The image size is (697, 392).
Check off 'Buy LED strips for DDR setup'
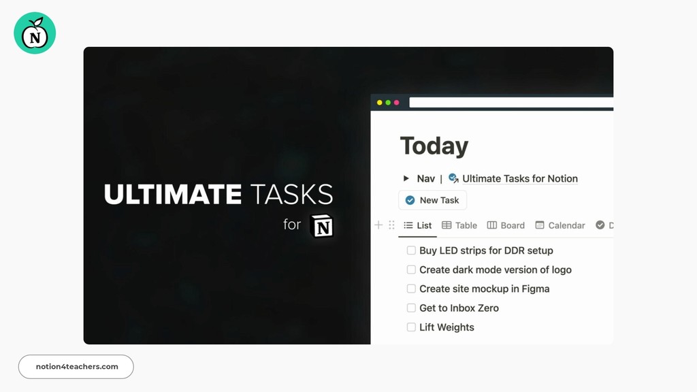[411, 250]
